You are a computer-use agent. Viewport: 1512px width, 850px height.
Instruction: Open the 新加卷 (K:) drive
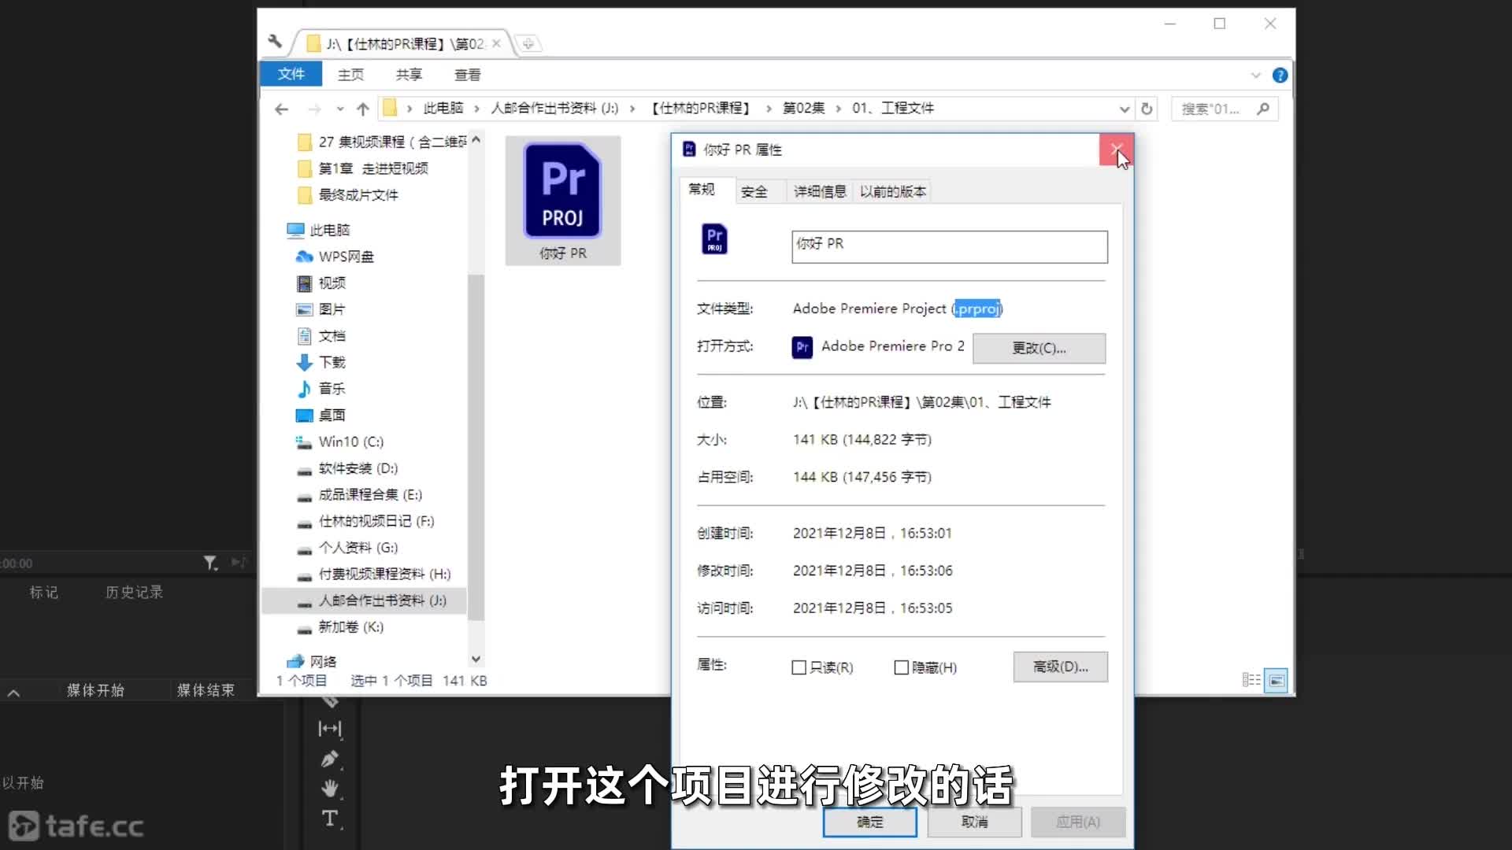(x=339, y=627)
